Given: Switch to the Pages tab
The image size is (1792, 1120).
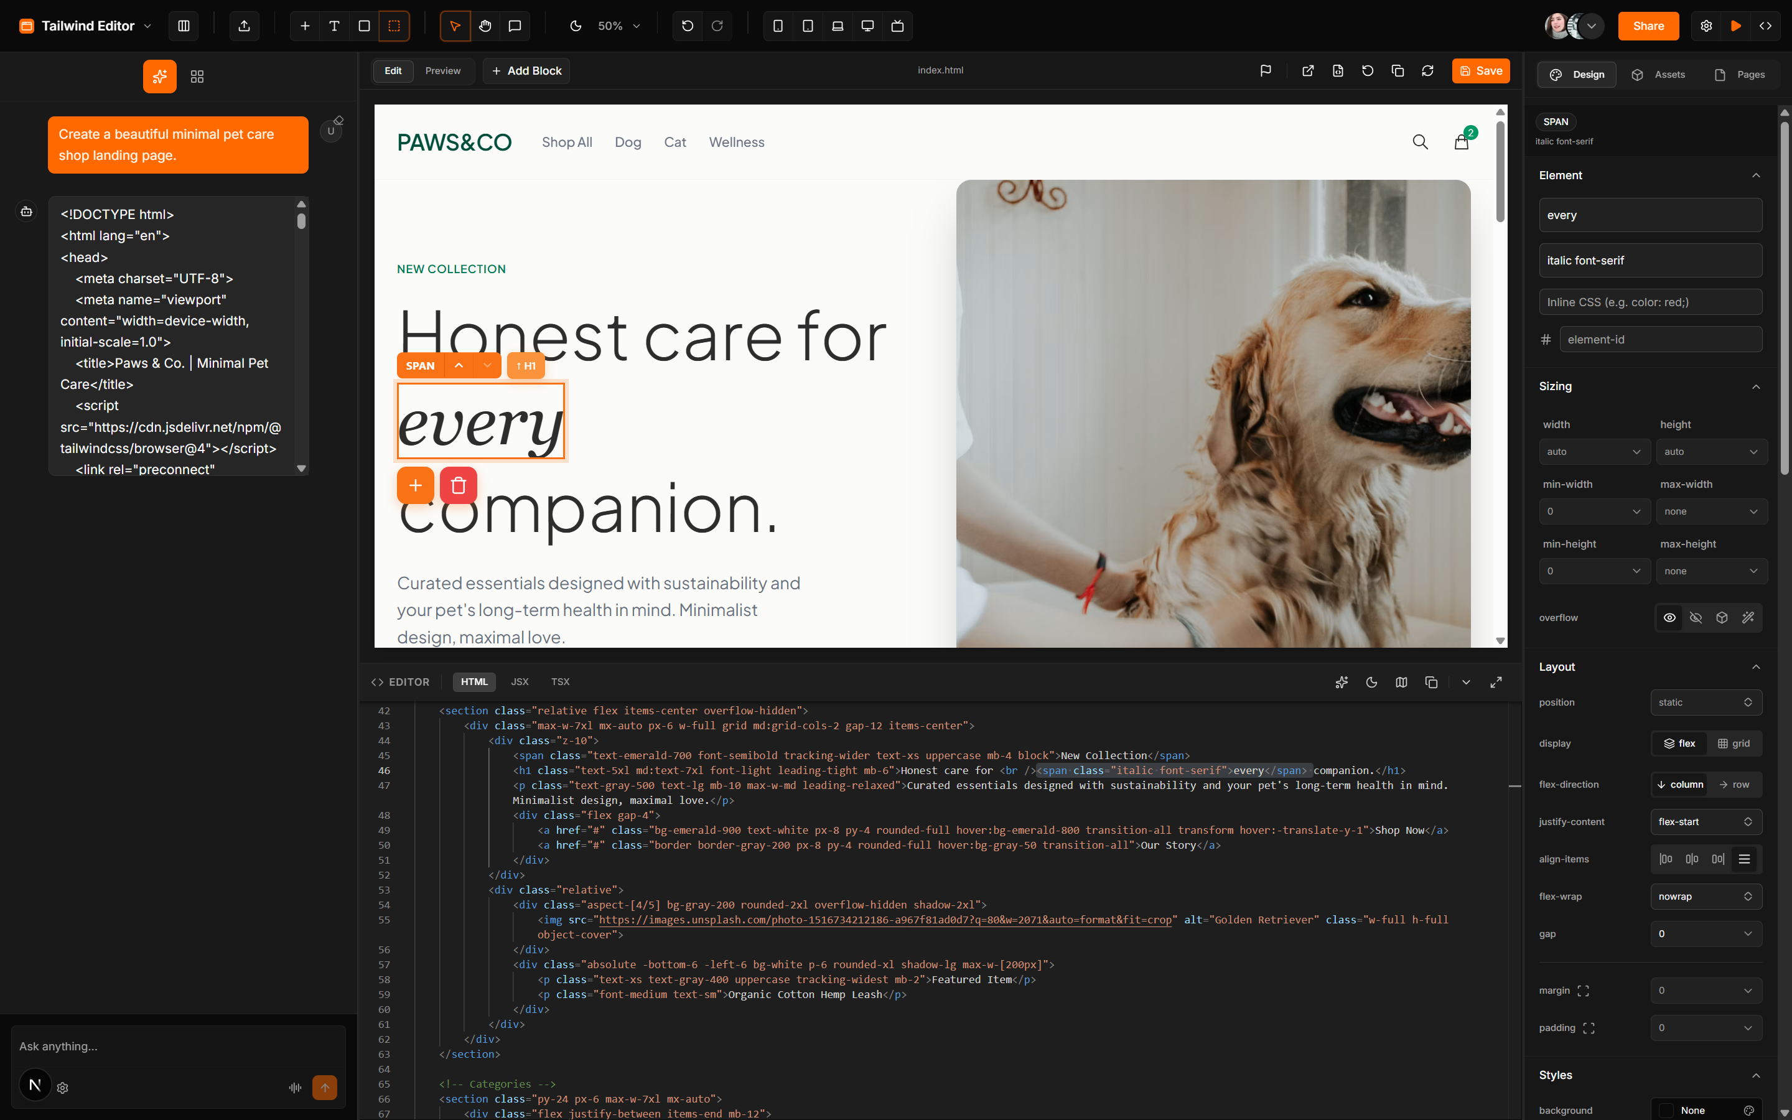Looking at the screenshot, I should [1740, 75].
